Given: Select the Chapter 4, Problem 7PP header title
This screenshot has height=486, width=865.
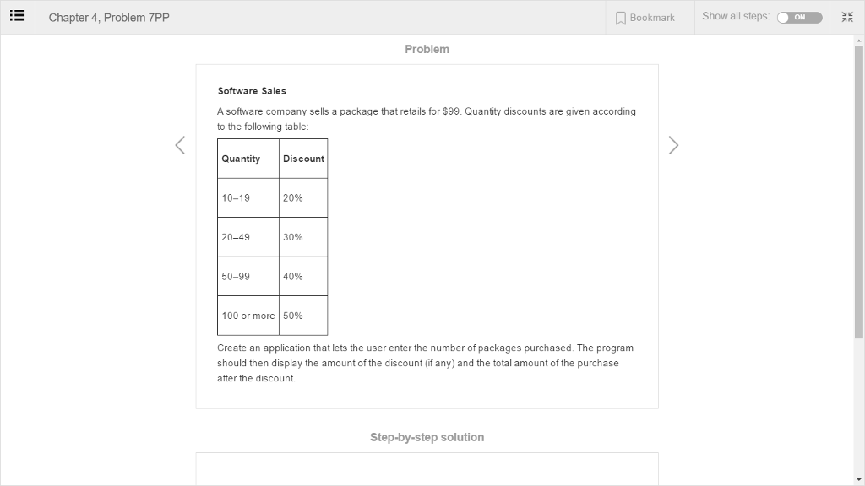Looking at the screenshot, I should 107,17.
